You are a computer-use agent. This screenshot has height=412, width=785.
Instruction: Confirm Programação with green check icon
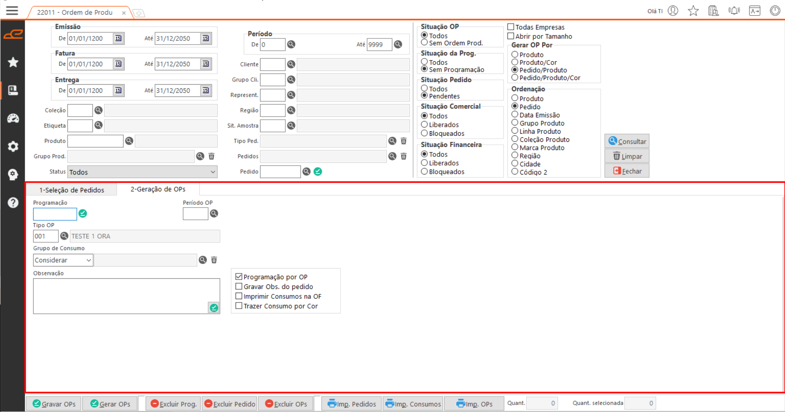pos(83,213)
